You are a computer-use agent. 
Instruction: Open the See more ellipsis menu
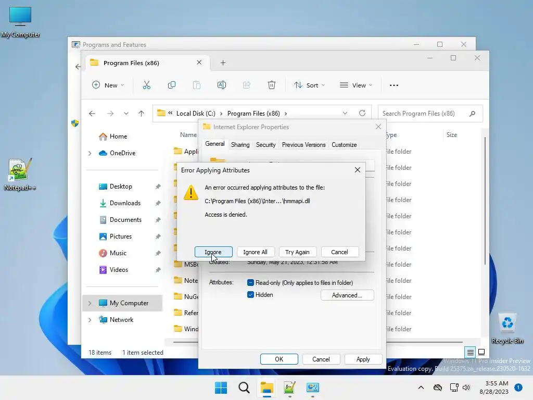394,85
